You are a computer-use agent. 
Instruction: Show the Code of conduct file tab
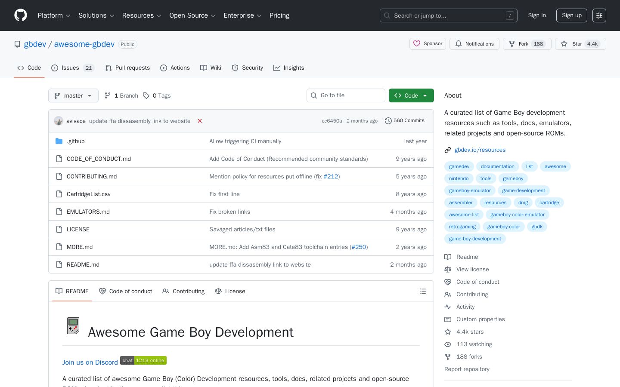pos(125,291)
